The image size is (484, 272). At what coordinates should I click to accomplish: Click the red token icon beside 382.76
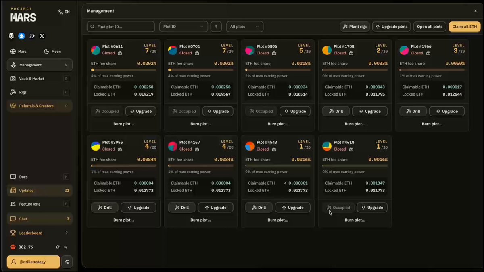point(13,247)
